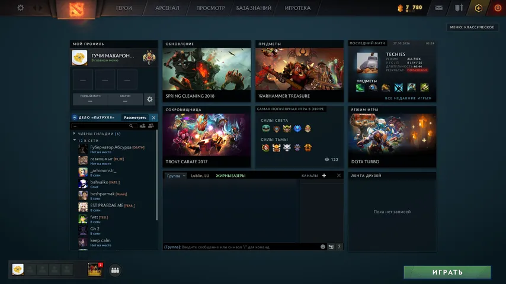506x284 pixels.
Task: Open the shield and sword armory icon
Action: click(x=459, y=8)
